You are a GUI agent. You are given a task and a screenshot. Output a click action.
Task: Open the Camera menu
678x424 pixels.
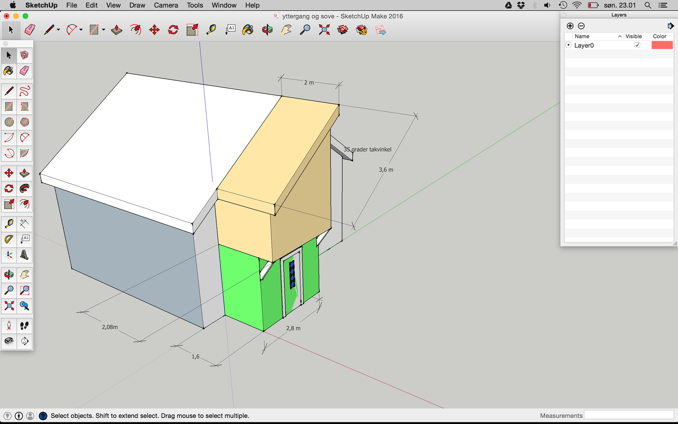(x=166, y=5)
